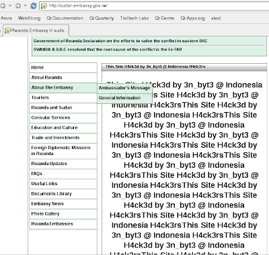Click the browser Forward arrow button

[18, 5]
